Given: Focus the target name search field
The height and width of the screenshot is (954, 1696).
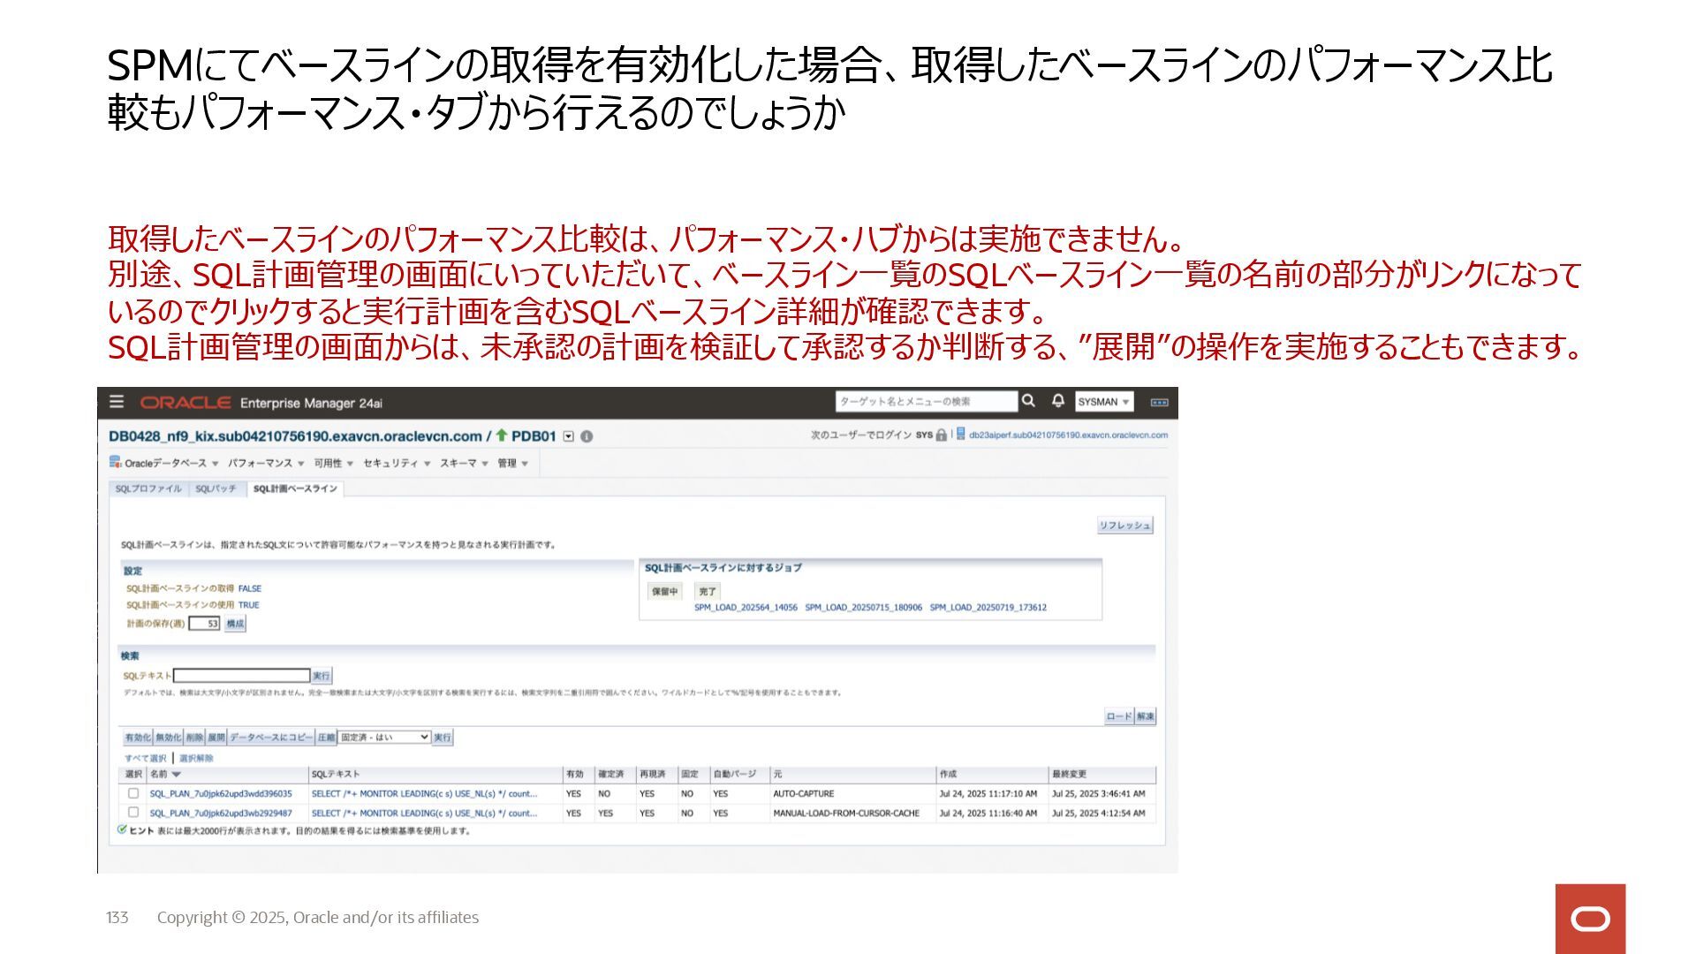Looking at the screenshot, I should click(927, 401).
